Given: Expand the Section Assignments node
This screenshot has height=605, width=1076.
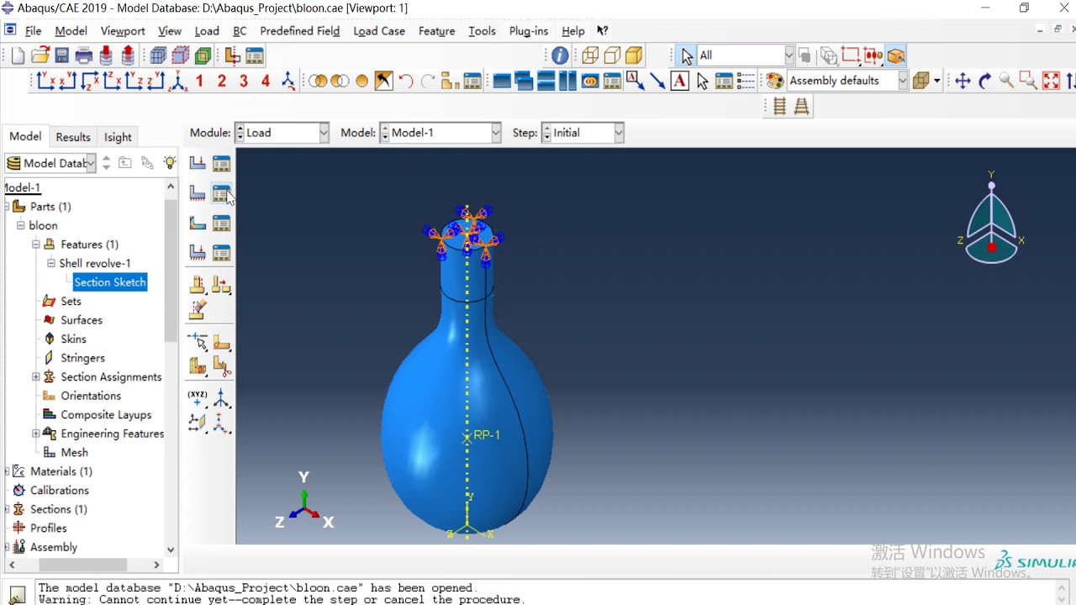Looking at the screenshot, I should pos(36,377).
